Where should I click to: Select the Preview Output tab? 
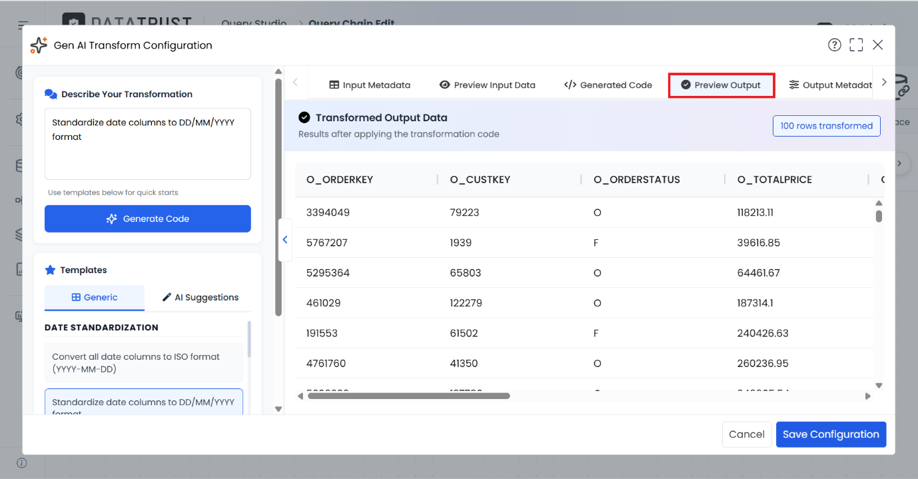pos(721,85)
